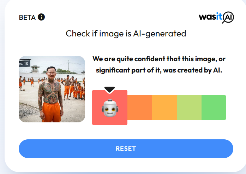Click the robot face icon
This screenshot has width=246, height=174.
(110, 108)
